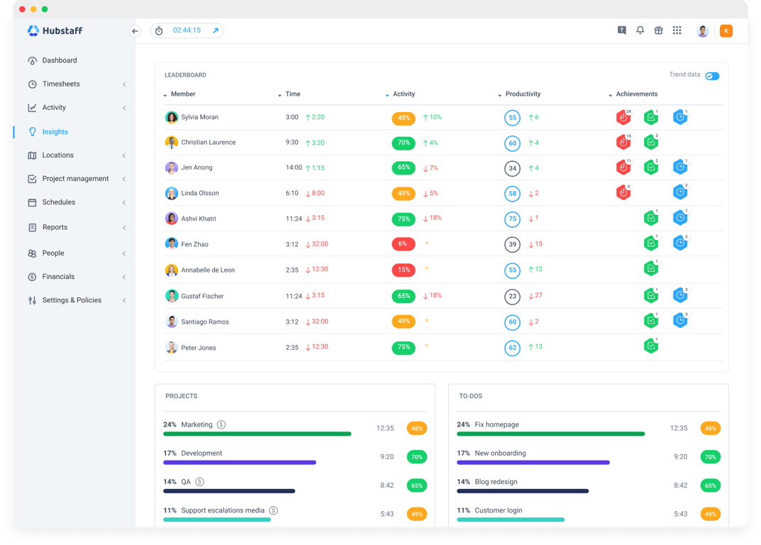This screenshot has height=545, width=761.
Task: Open the notifications bell icon
Action: tap(640, 30)
